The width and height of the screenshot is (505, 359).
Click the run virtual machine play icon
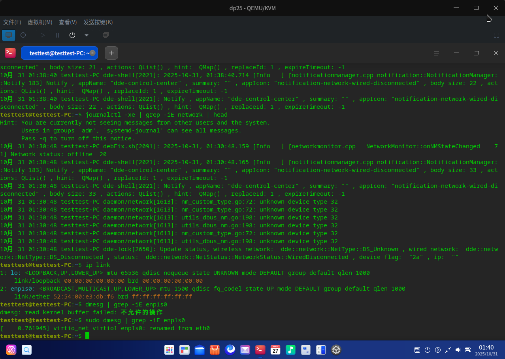coord(42,35)
